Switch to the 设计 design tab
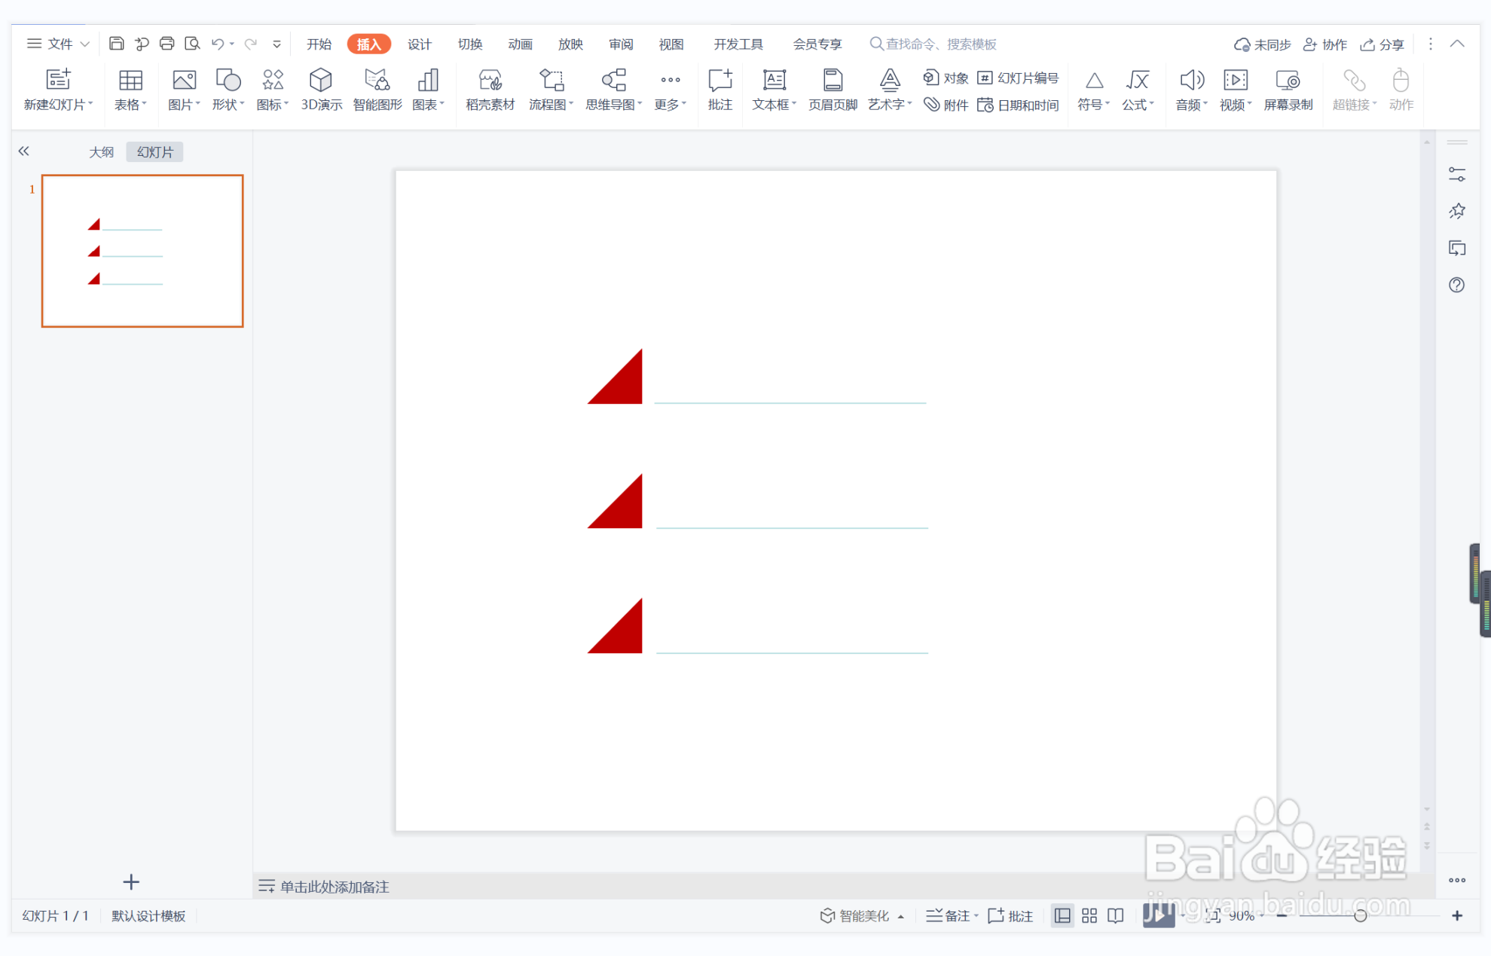The image size is (1491, 956). (x=419, y=44)
